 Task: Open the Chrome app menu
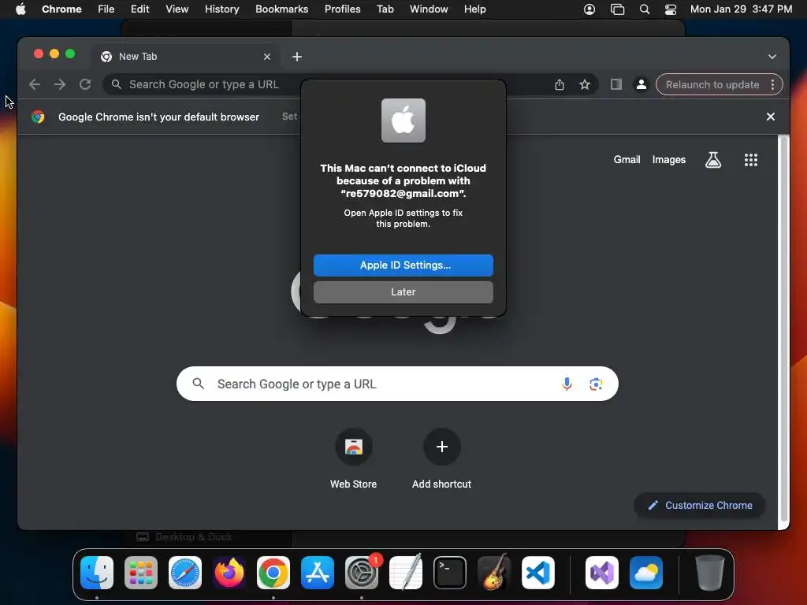[x=61, y=9]
